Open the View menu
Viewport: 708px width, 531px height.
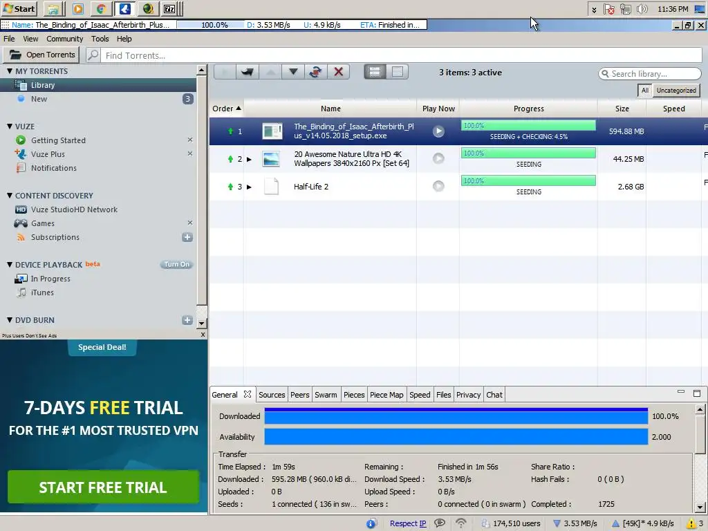[30, 39]
